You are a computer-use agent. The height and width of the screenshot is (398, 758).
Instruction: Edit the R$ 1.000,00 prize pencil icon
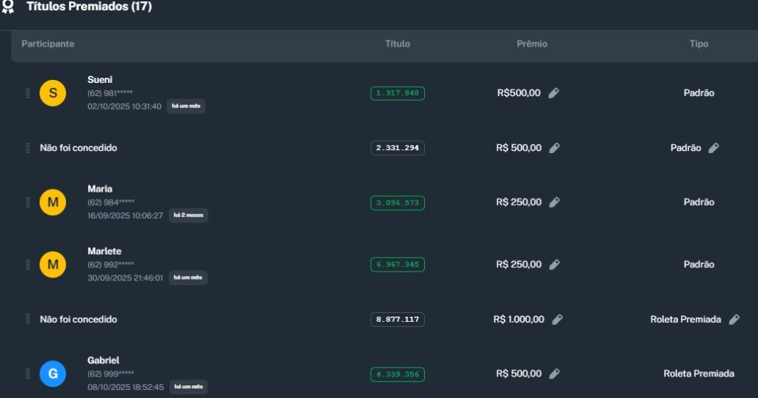[557, 320]
